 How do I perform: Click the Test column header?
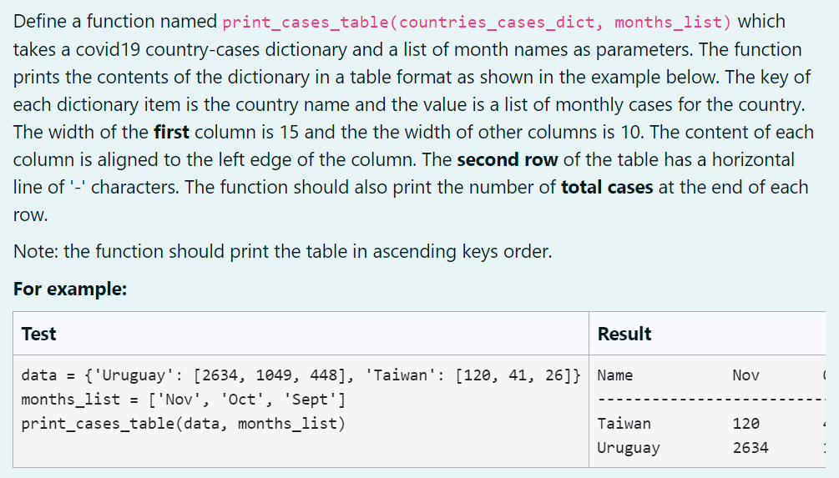click(x=38, y=334)
